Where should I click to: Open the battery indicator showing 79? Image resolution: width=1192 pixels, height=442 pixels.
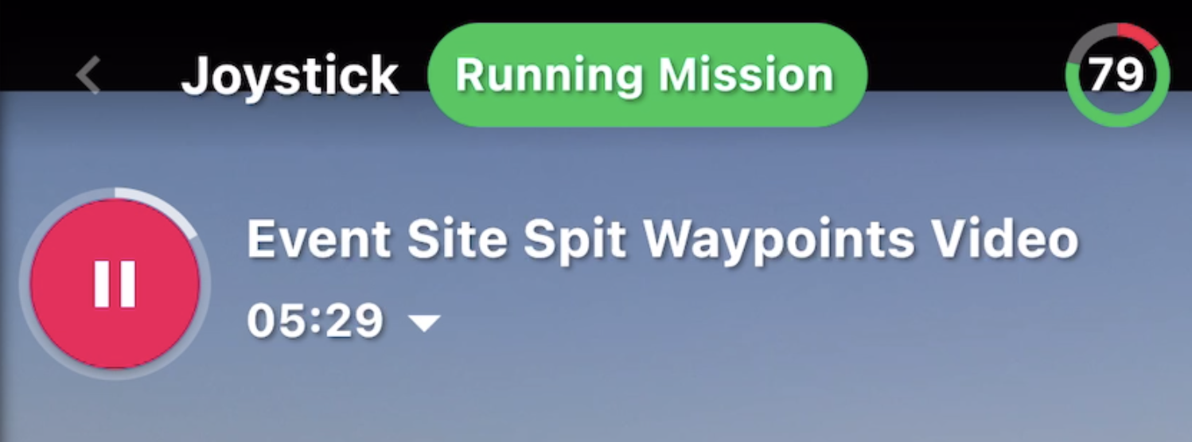tap(1117, 75)
